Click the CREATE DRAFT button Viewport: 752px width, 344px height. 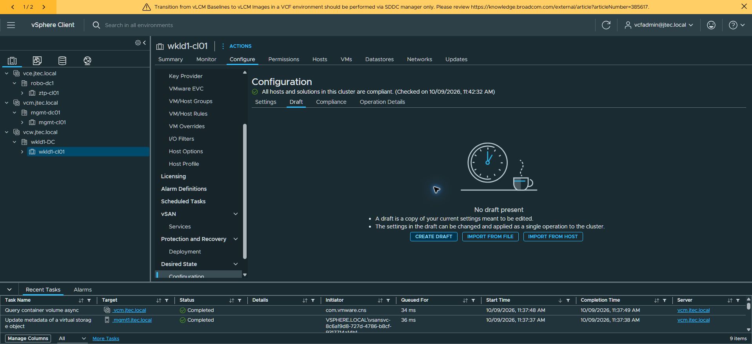(434, 237)
